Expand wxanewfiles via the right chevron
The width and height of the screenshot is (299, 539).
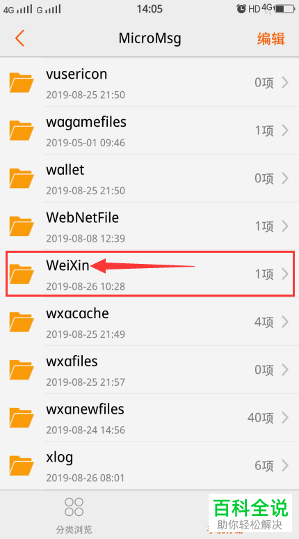pyautogui.click(x=285, y=418)
